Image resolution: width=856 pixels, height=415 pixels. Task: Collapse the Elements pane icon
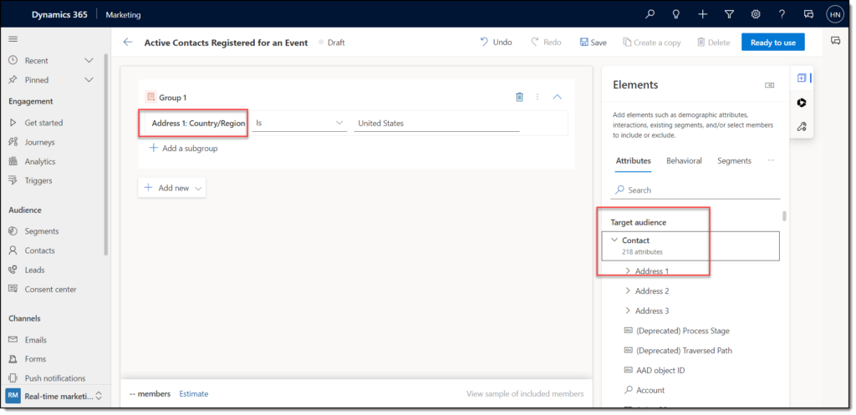tap(769, 85)
